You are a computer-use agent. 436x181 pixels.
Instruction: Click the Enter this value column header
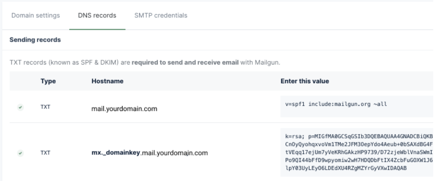(x=304, y=81)
